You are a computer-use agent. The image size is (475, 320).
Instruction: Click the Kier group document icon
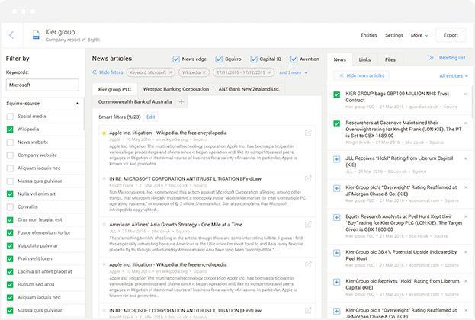point(36,35)
